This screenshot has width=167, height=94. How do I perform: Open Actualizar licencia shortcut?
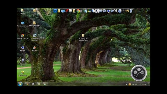point(35,37)
